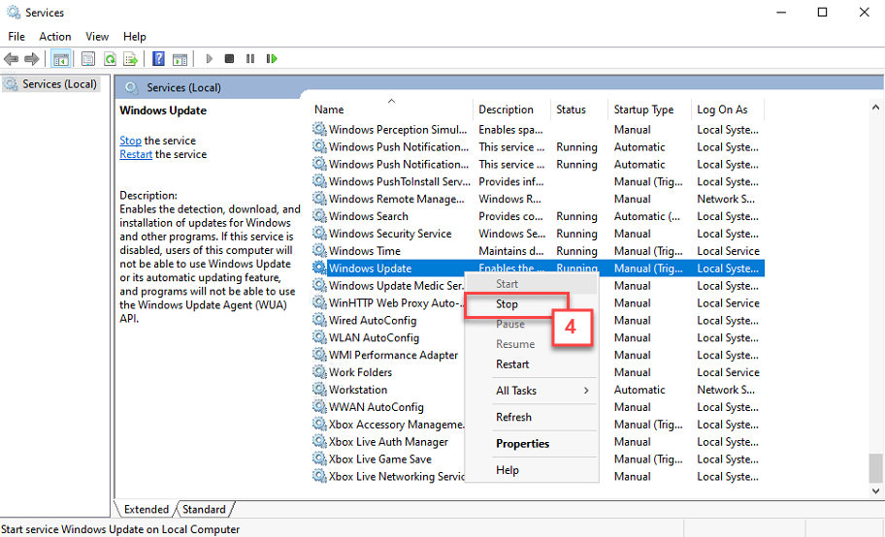Expand All Tasks submenu

[531, 391]
